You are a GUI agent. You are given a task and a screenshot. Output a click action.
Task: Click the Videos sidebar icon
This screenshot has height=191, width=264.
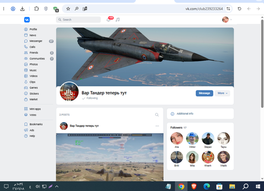tap(26, 76)
